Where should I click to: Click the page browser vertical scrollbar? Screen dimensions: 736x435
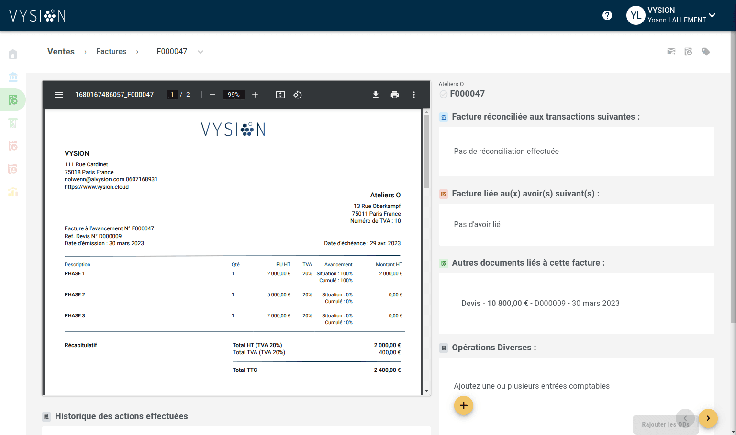(733, 177)
